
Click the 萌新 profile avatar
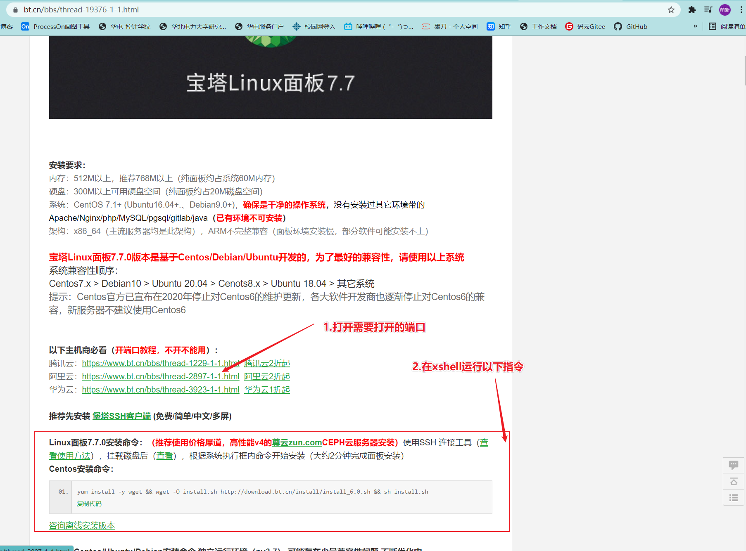tap(725, 9)
